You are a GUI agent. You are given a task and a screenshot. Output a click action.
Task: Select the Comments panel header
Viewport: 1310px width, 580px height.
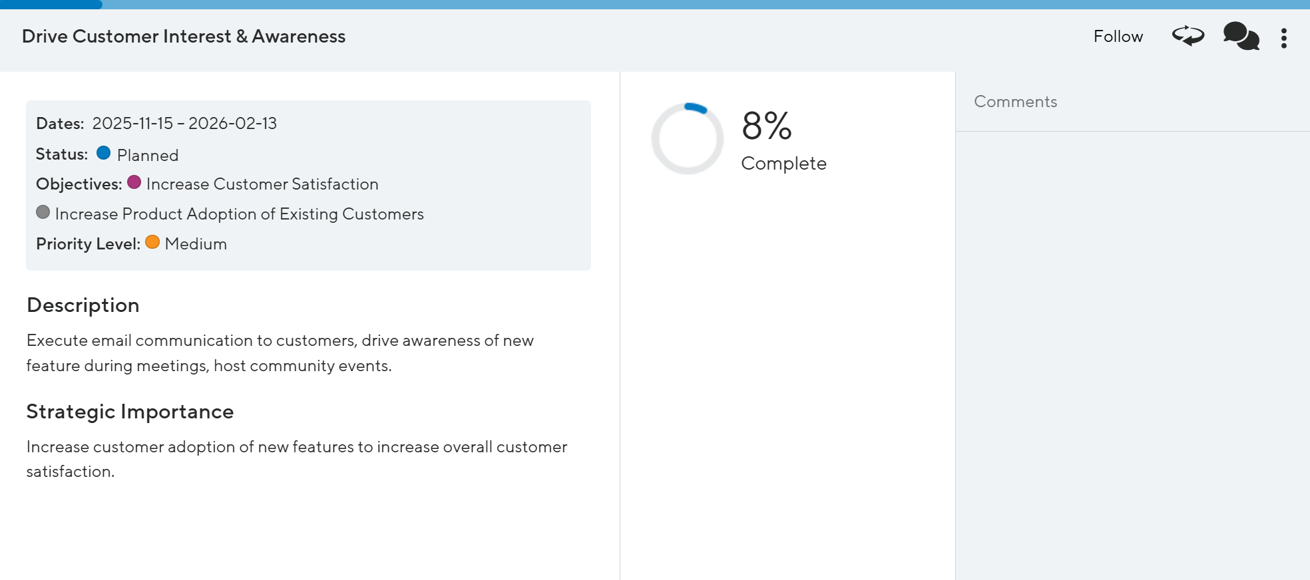click(1015, 102)
